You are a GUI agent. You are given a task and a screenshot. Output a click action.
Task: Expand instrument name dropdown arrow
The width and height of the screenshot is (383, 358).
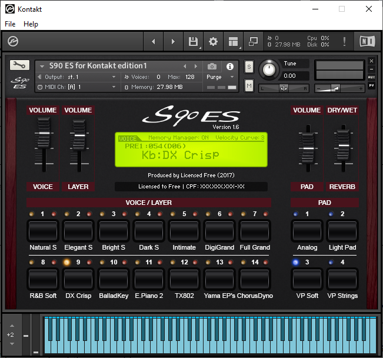pos(42,66)
